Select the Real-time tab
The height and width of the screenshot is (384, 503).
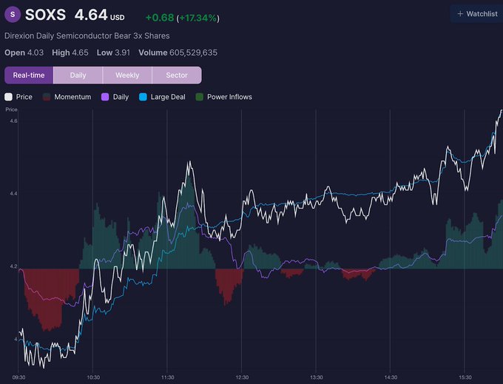(29, 75)
